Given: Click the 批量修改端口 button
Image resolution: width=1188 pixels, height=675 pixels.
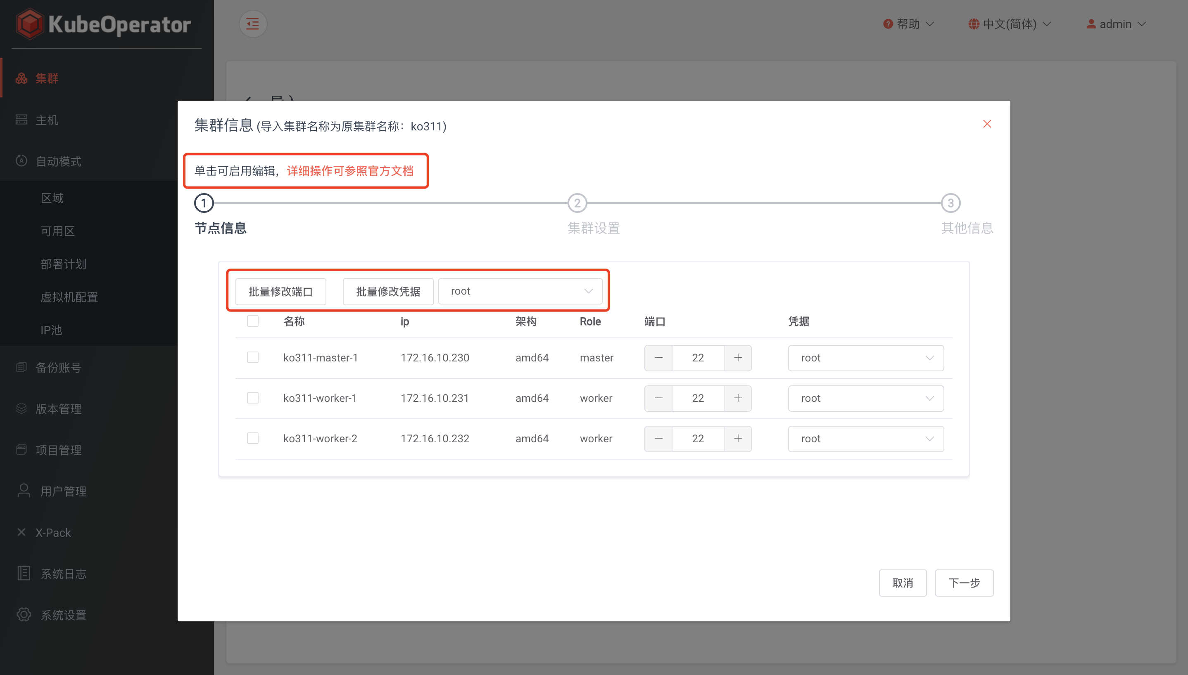Looking at the screenshot, I should point(281,292).
